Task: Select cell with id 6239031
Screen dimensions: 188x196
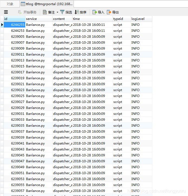Action: point(14,114)
